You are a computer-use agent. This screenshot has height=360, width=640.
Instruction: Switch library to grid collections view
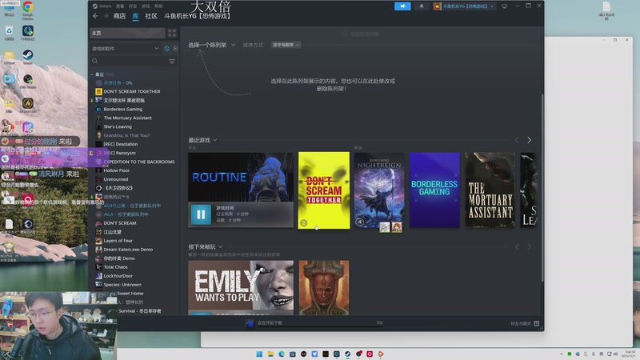[x=172, y=33]
